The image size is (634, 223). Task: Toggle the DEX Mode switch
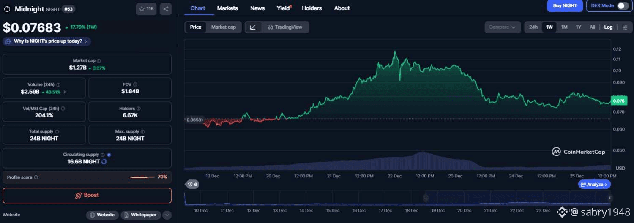pyautogui.click(x=623, y=6)
